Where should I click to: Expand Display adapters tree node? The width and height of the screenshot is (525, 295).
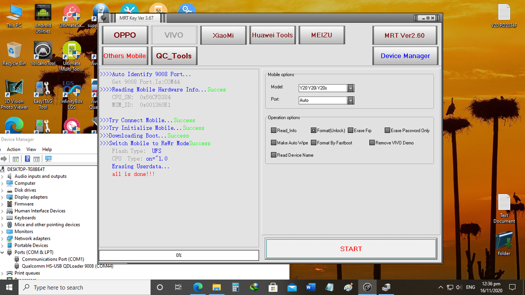click(x=2, y=197)
